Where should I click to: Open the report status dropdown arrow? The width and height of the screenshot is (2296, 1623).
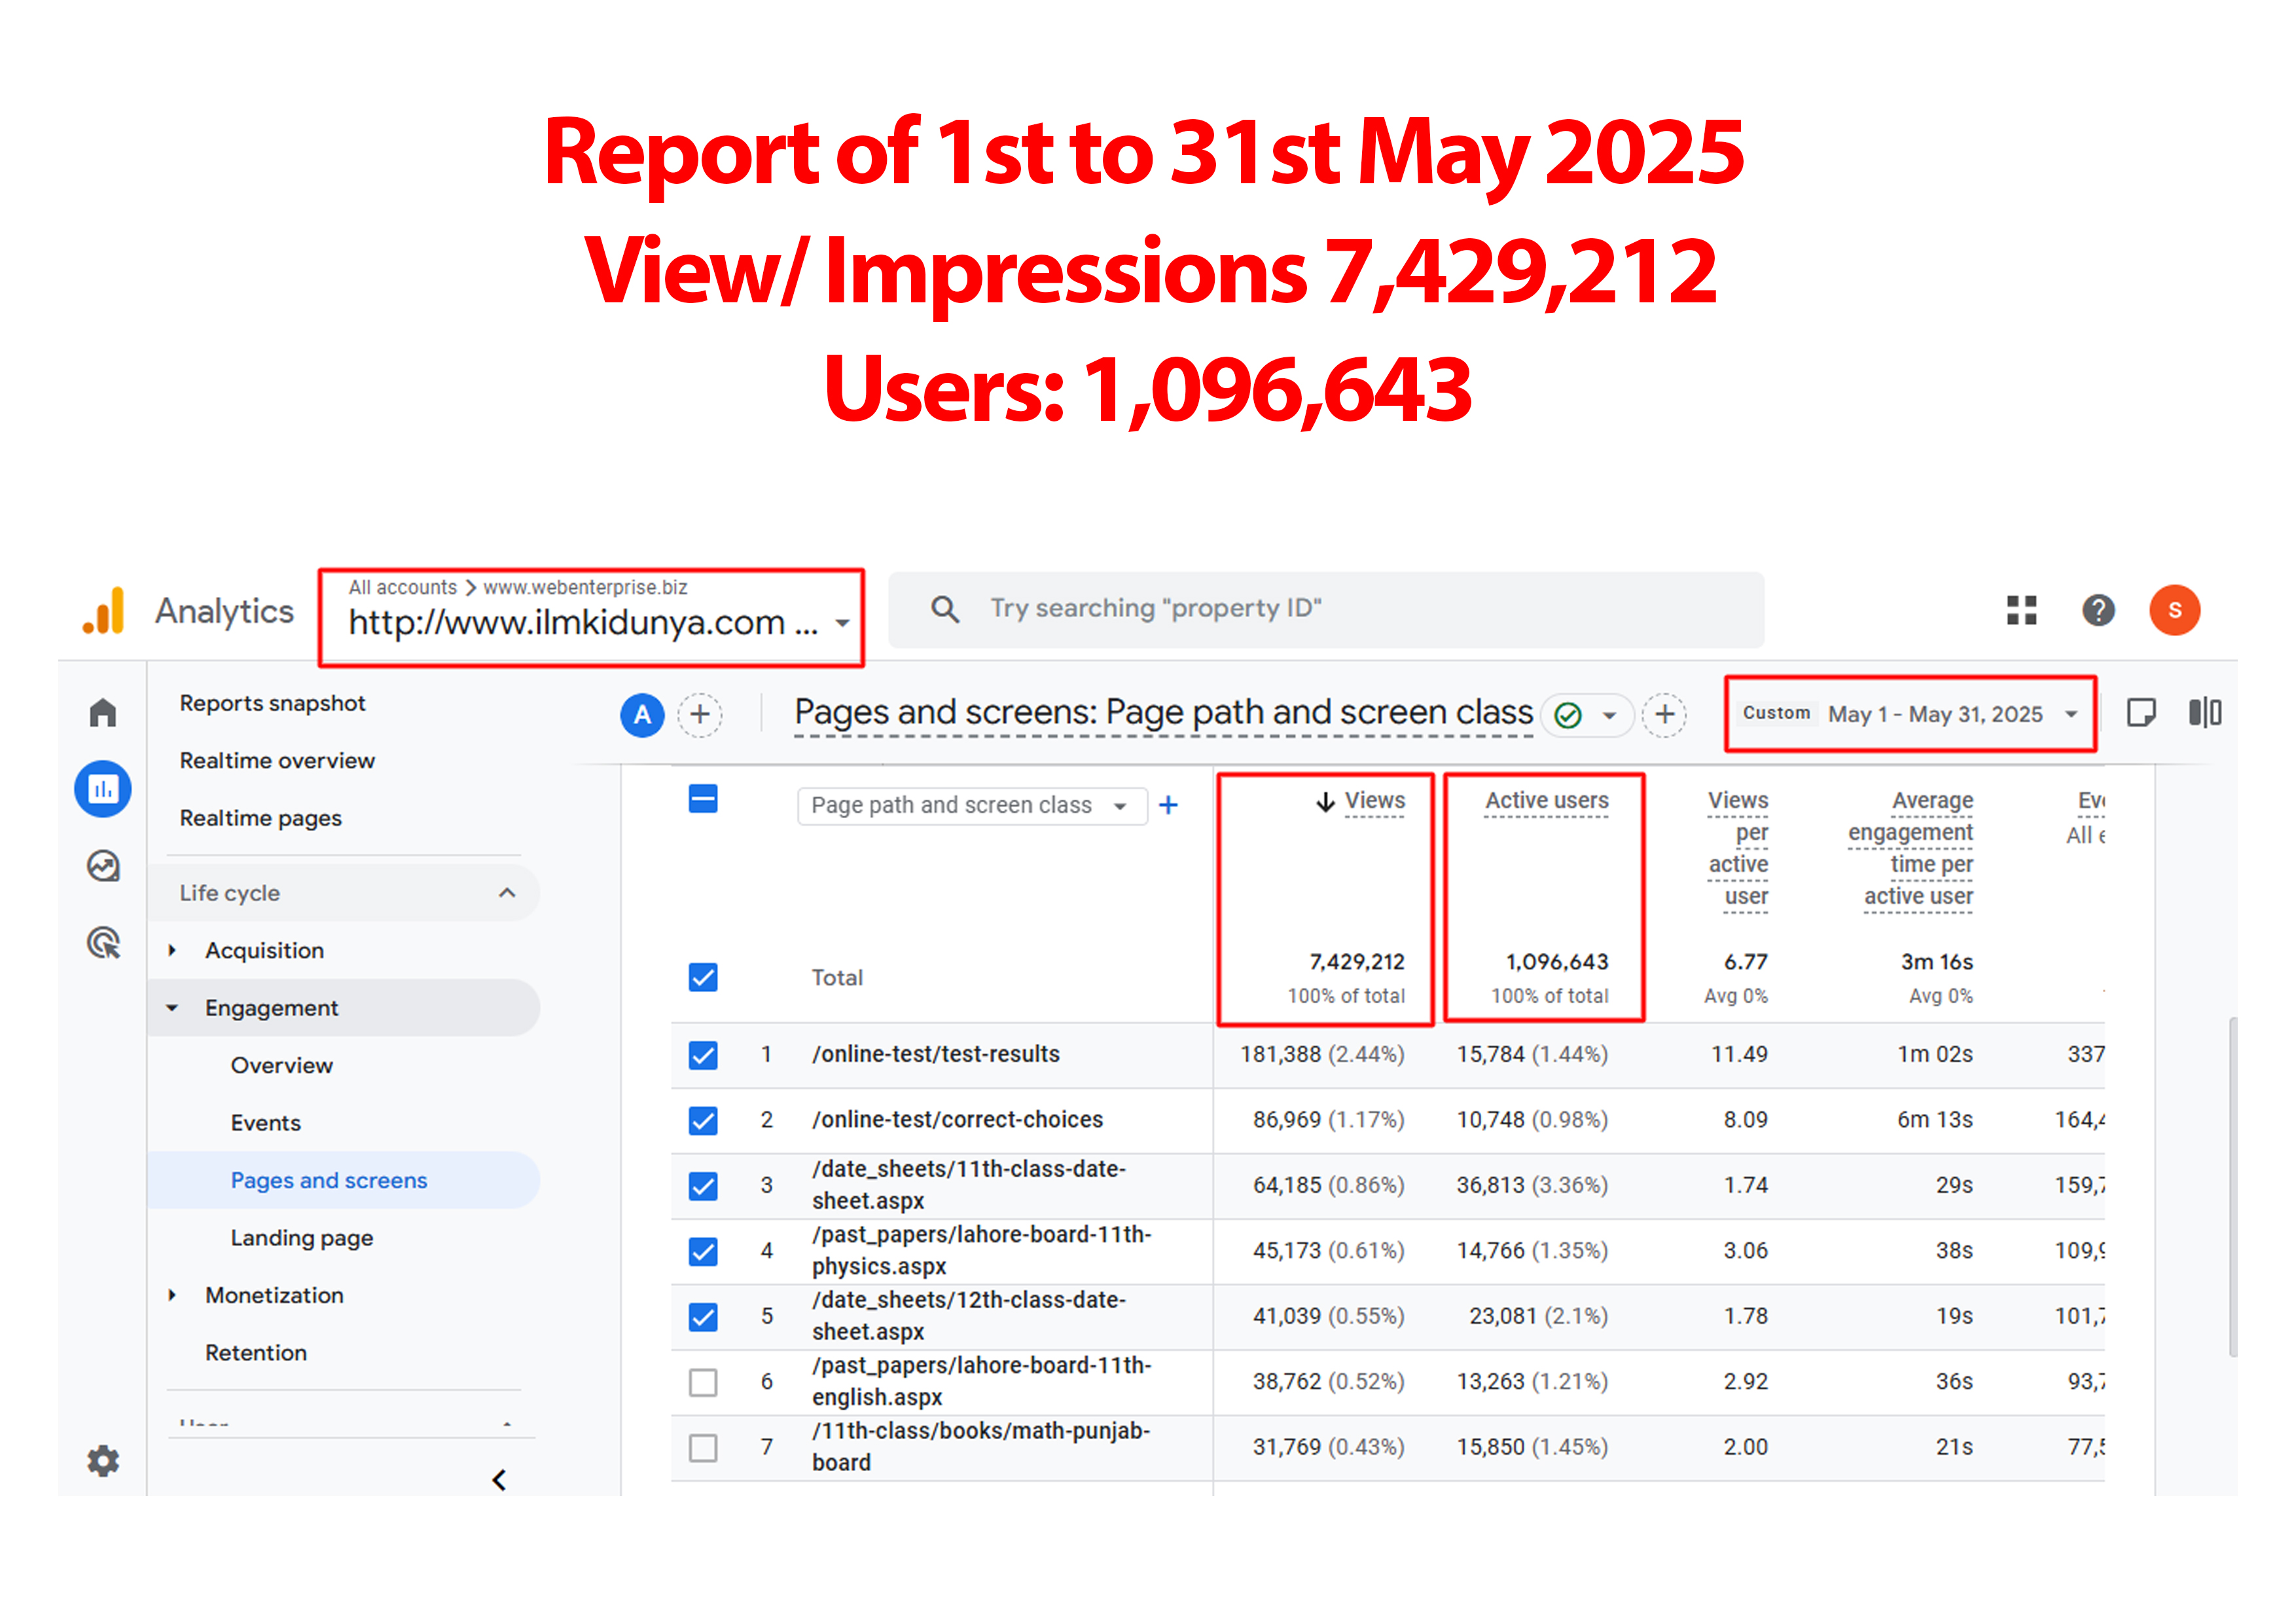point(1609,715)
